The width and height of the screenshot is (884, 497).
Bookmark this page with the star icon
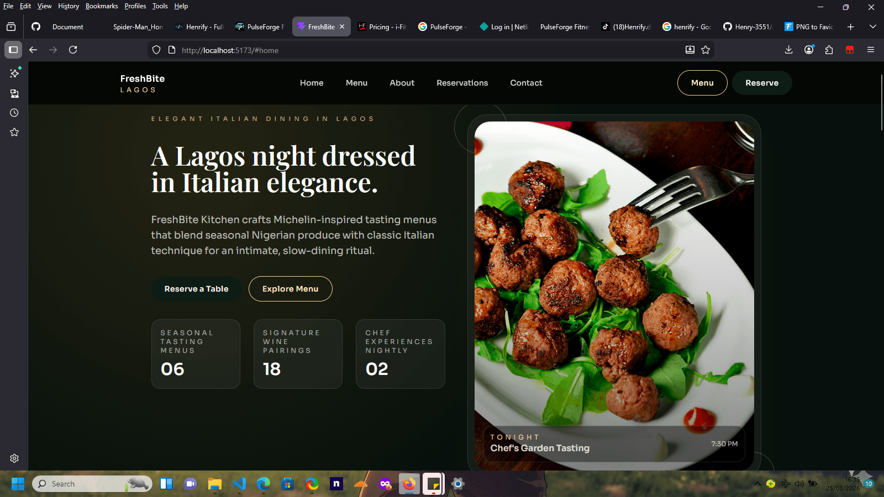pyautogui.click(x=706, y=50)
